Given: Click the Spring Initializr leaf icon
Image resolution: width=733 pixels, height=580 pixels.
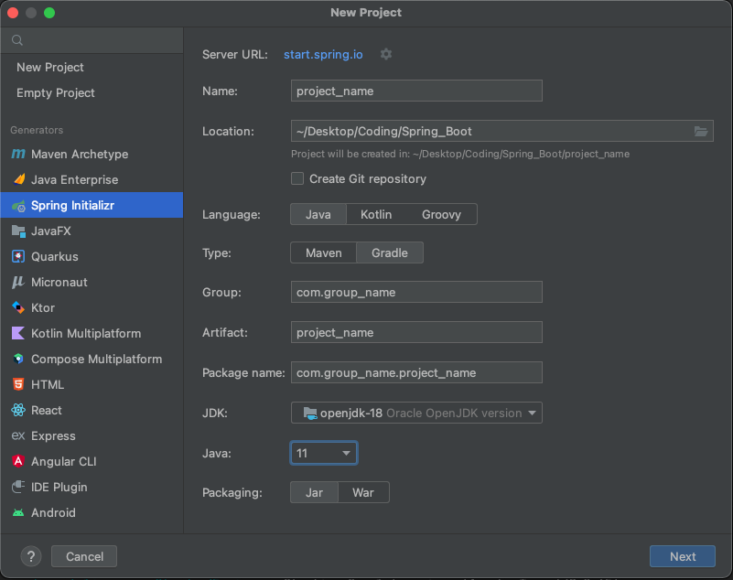Looking at the screenshot, I should click(x=18, y=205).
